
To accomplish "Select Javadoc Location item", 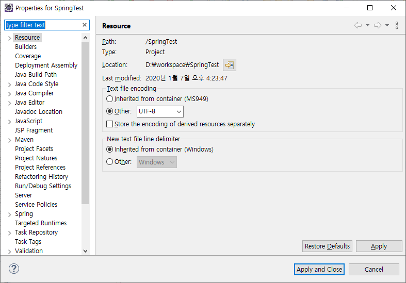I will [x=38, y=112].
